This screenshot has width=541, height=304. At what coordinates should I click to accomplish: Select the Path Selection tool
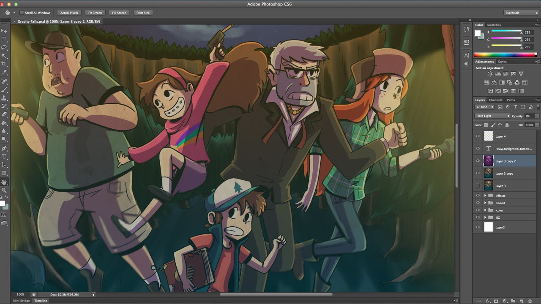4,165
